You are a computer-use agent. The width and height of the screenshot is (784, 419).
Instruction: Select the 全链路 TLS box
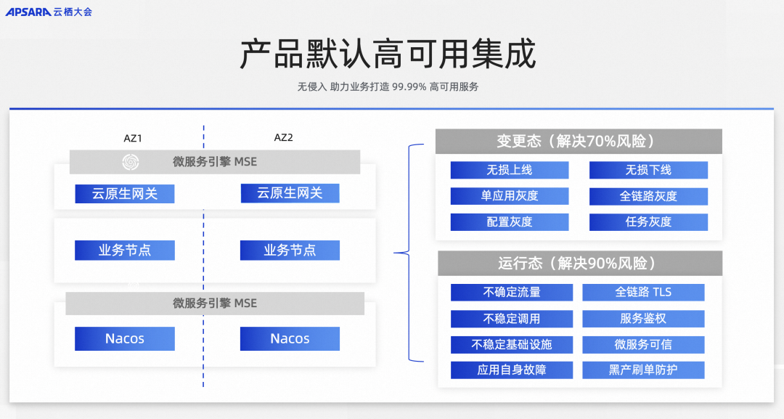tap(643, 293)
